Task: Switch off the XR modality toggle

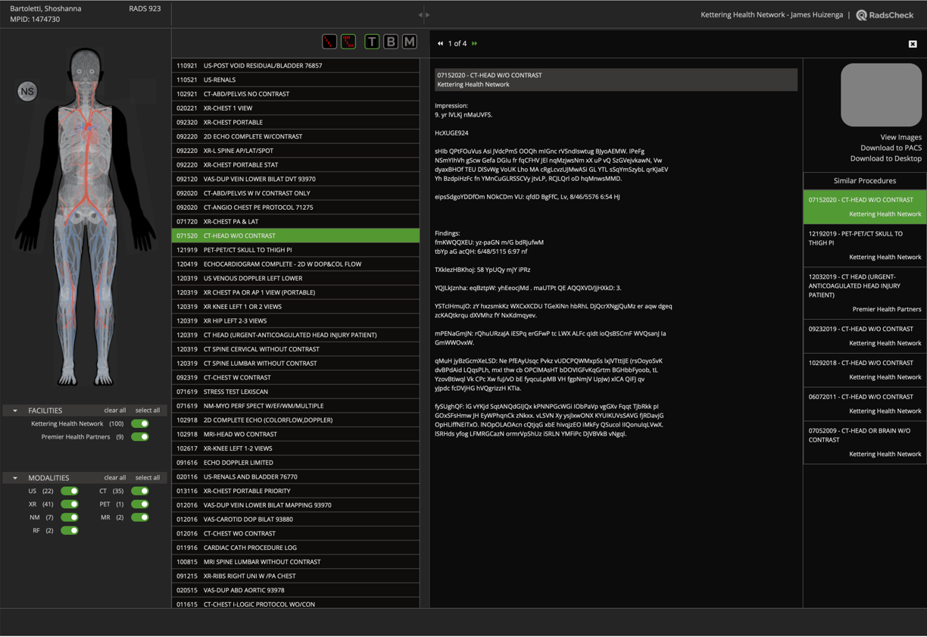Action: pos(70,504)
